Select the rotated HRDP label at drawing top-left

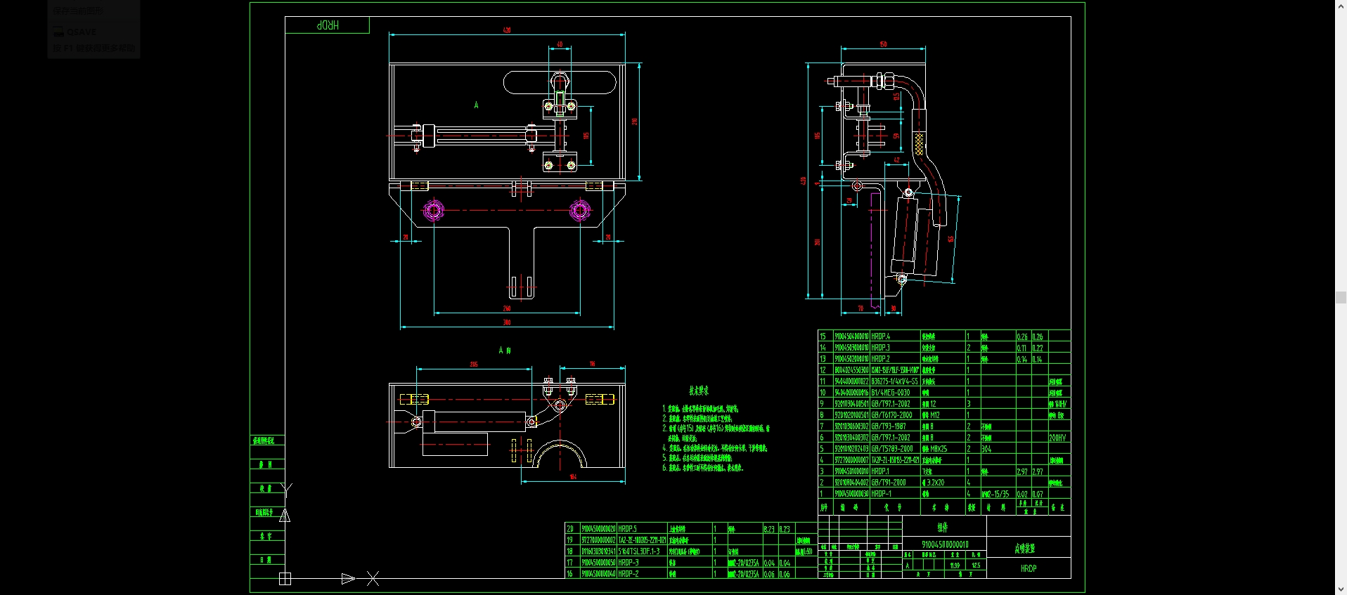click(x=328, y=25)
